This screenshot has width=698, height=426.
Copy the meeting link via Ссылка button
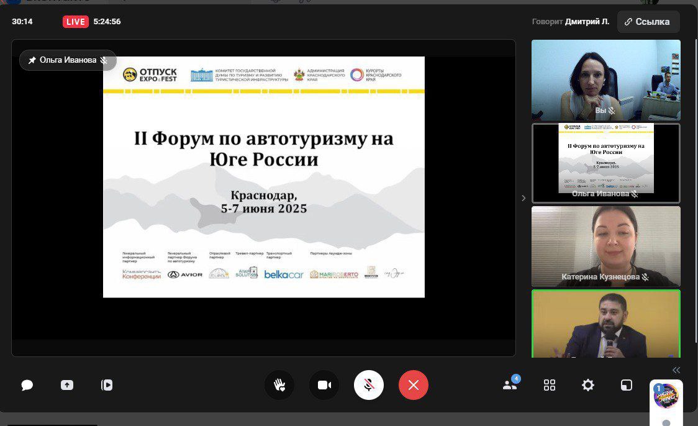coord(648,22)
